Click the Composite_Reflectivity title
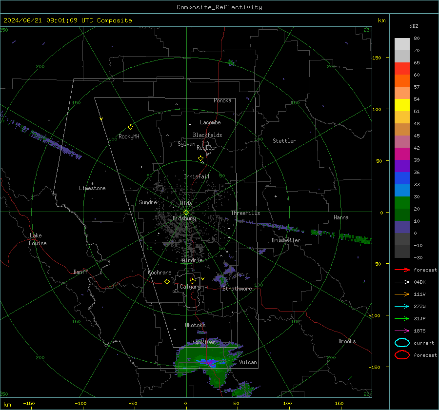Screen dimensions: 439x410 pyautogui.click(x=219, y=7)
